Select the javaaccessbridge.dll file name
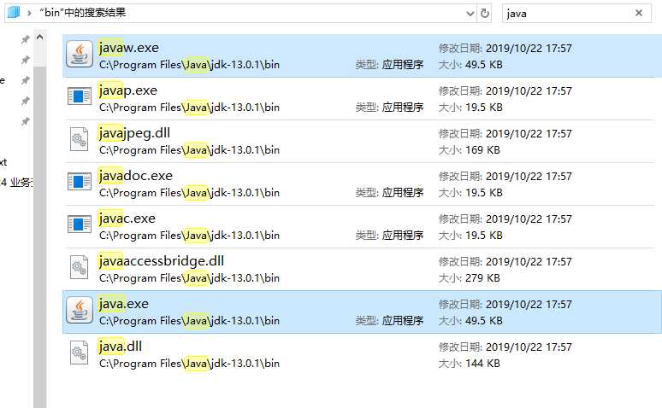662x408 pixels. click(162, 261)
